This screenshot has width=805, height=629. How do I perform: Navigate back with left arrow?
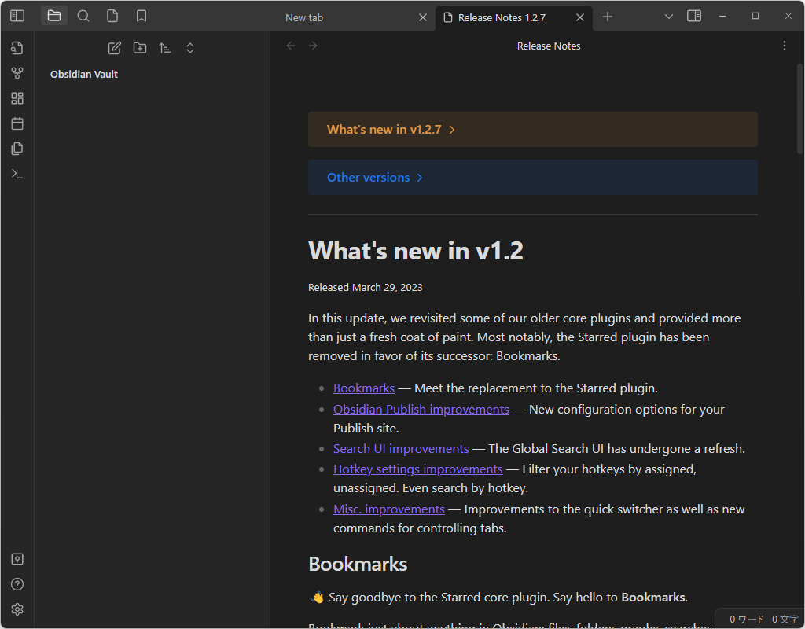[291, 46]
